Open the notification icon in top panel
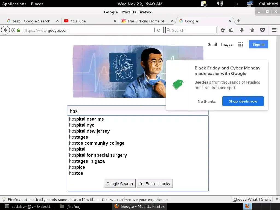Image resolution: width=280 pixels, height=210 pixels. [x=203, y=4]
